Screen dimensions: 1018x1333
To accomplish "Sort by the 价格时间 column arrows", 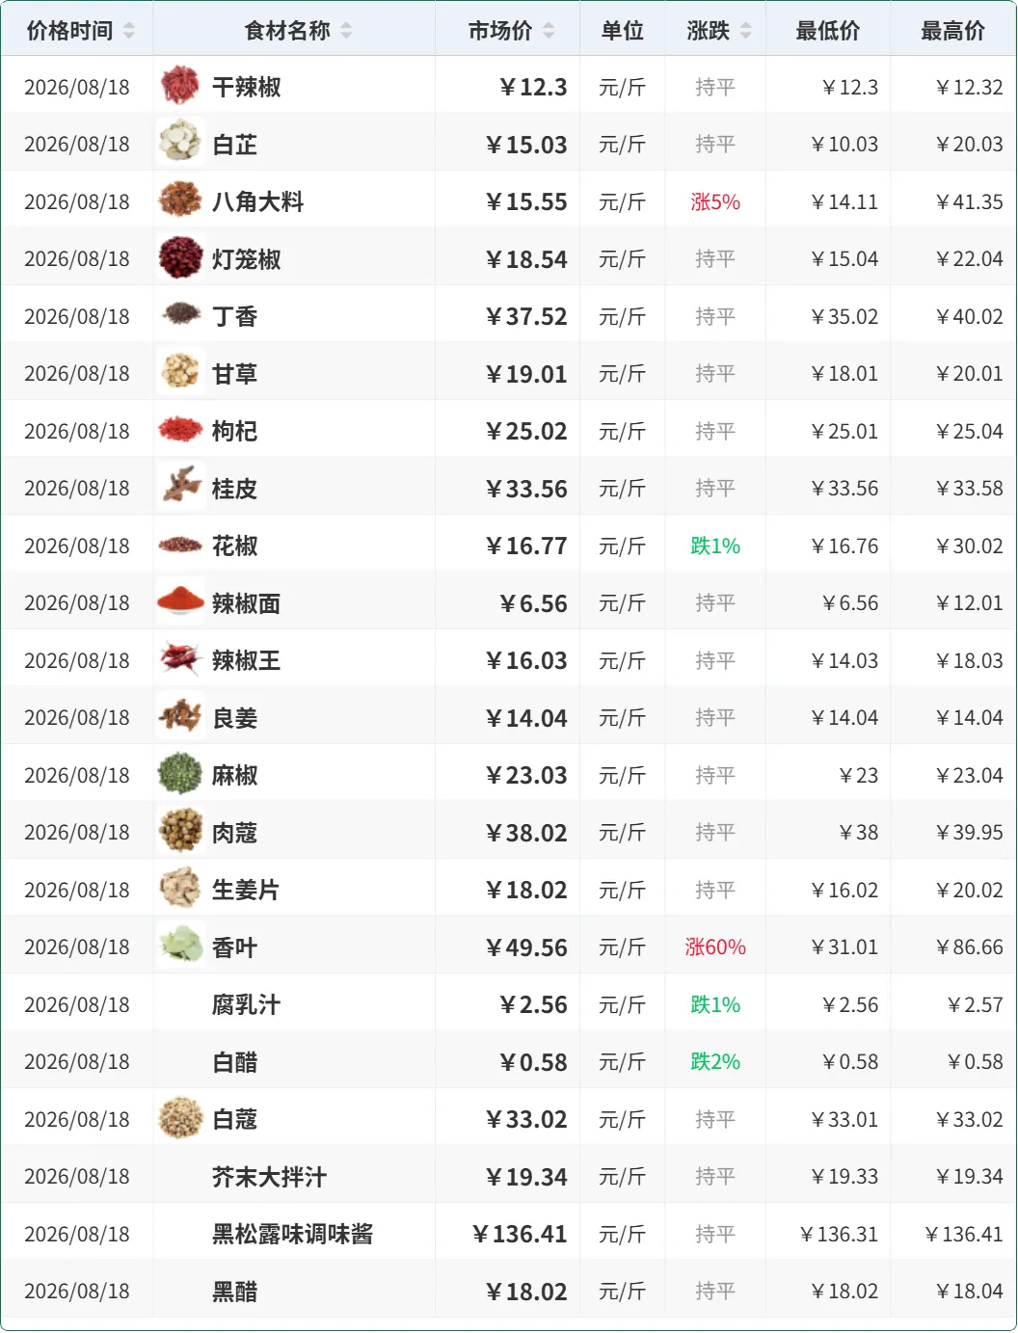I will click(129, 31).
